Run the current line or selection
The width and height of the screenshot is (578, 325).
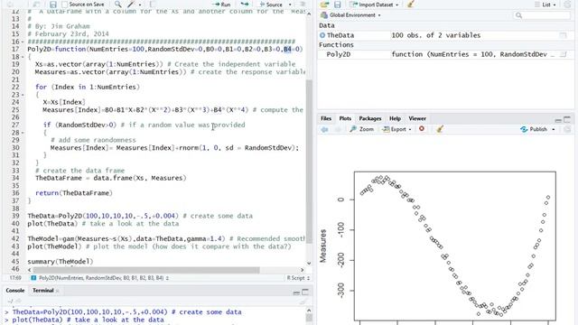coord(222,5)
